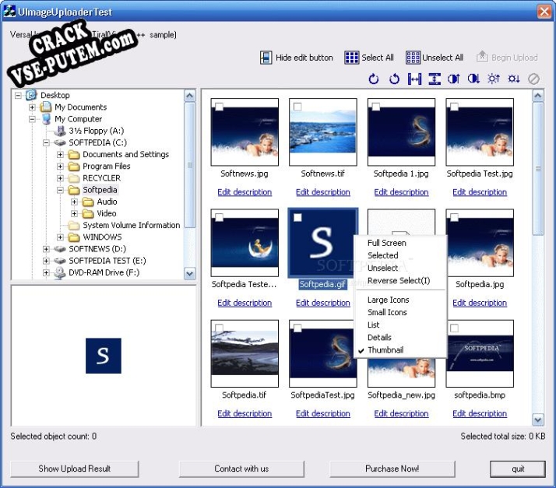This screenshot has height=488, width=556.
Task: Click the flip vertical icon
Action: tap(435, 79)
